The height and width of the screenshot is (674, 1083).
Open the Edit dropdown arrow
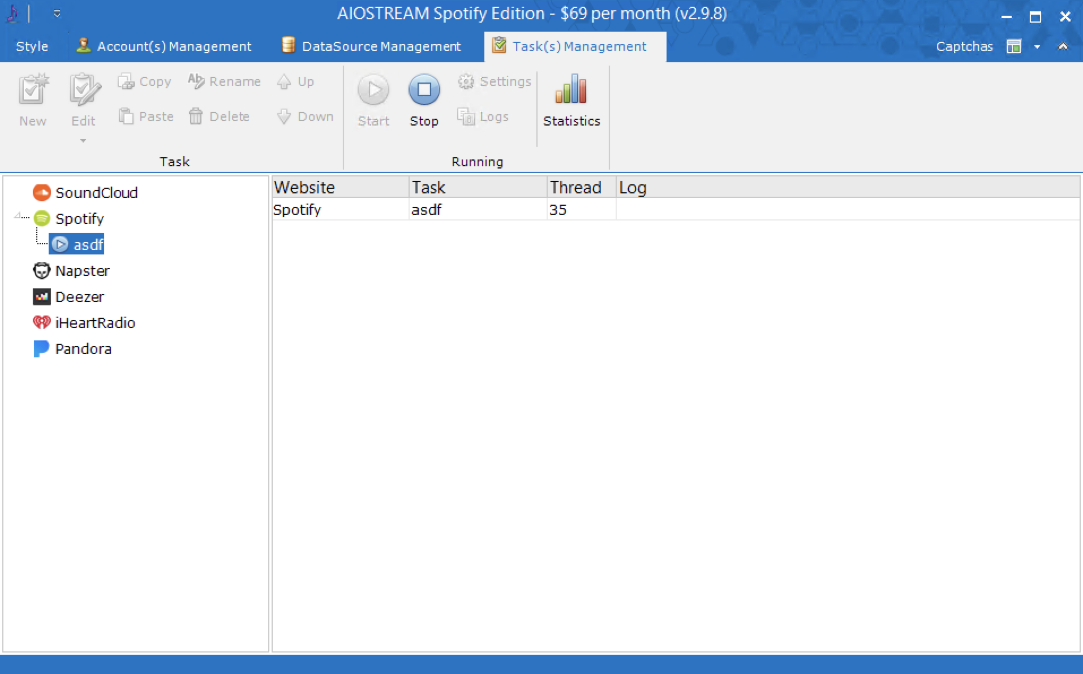point(83,141)
